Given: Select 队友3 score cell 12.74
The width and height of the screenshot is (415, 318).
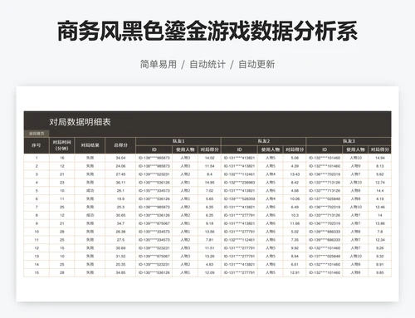Looking at the screenshot, I should coord(380,183).
